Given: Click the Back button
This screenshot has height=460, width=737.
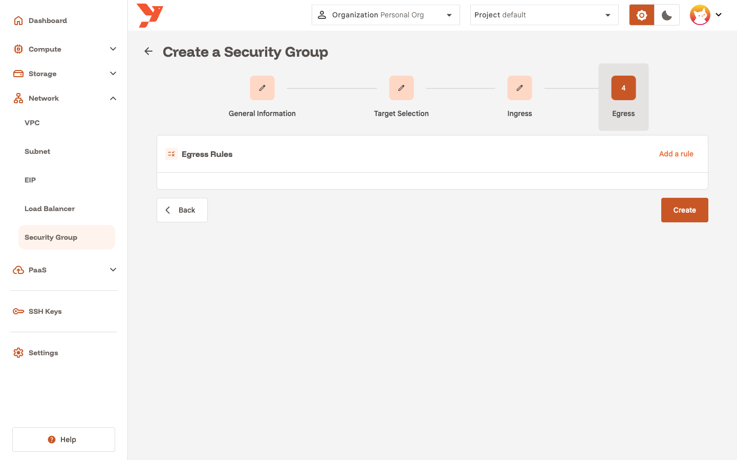Looking at the screenshot, I should [x=182, y=210].
